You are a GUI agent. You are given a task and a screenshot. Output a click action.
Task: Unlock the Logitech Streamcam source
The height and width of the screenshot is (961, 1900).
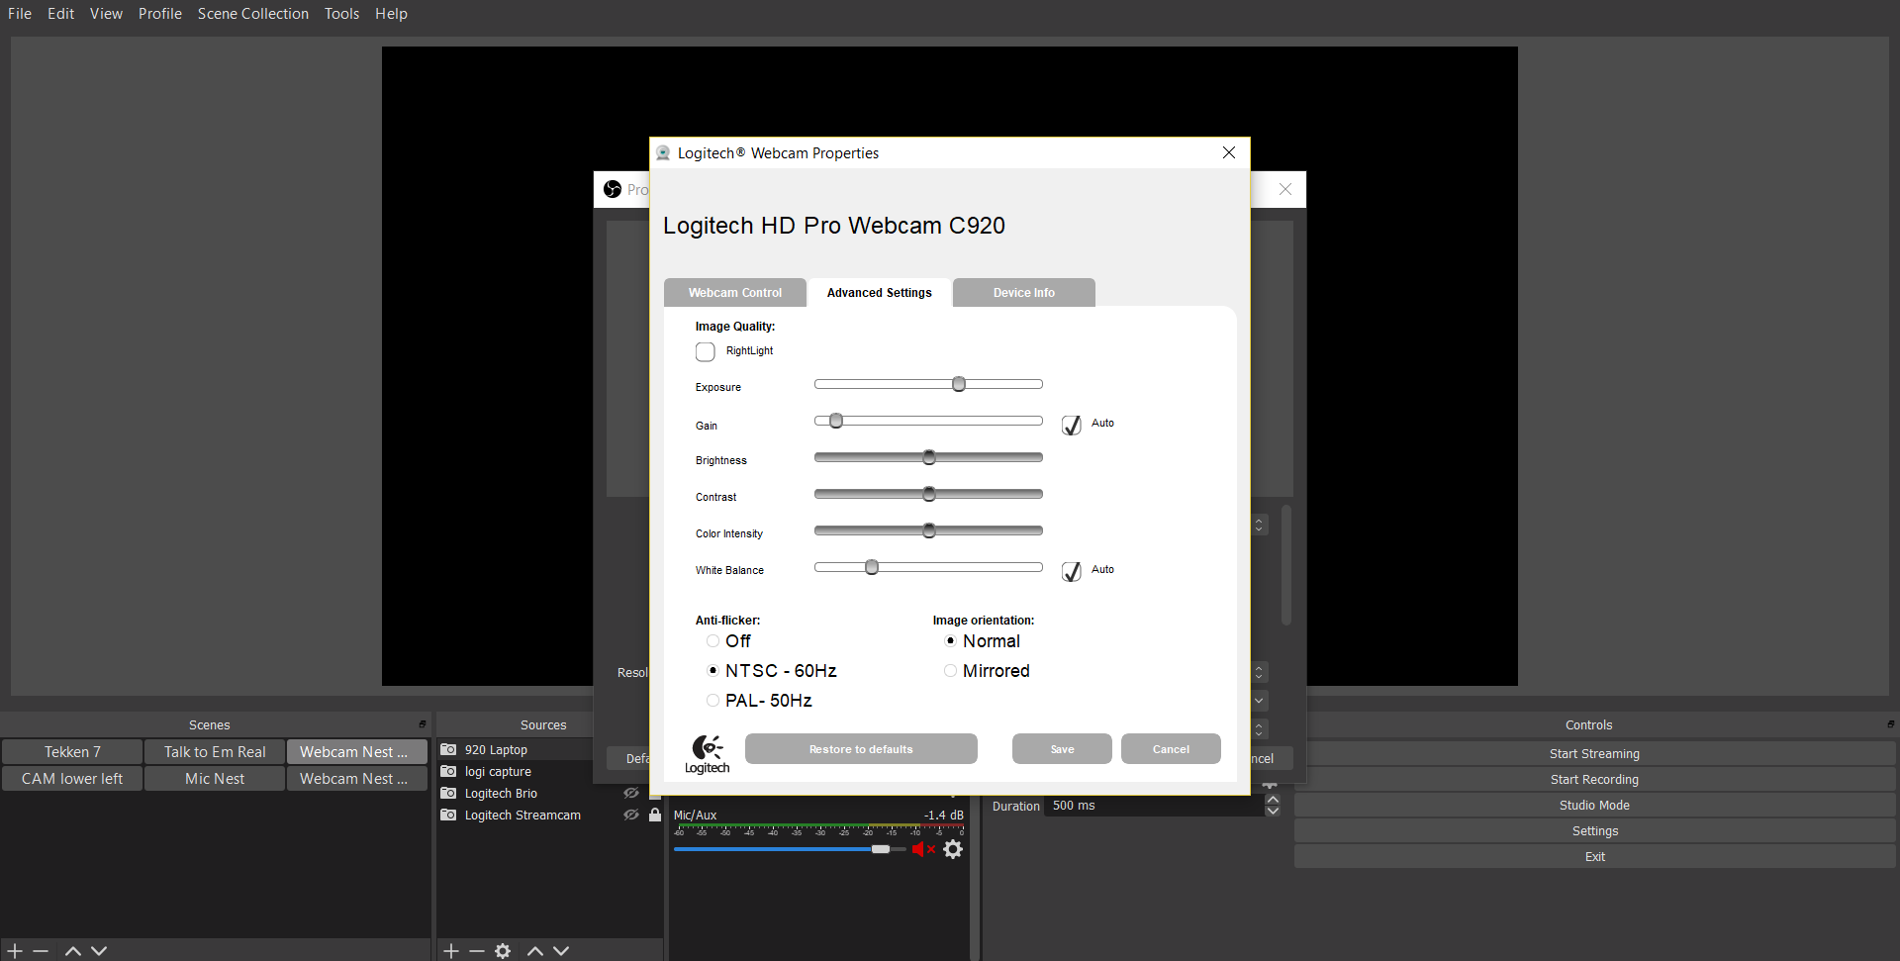655,815
